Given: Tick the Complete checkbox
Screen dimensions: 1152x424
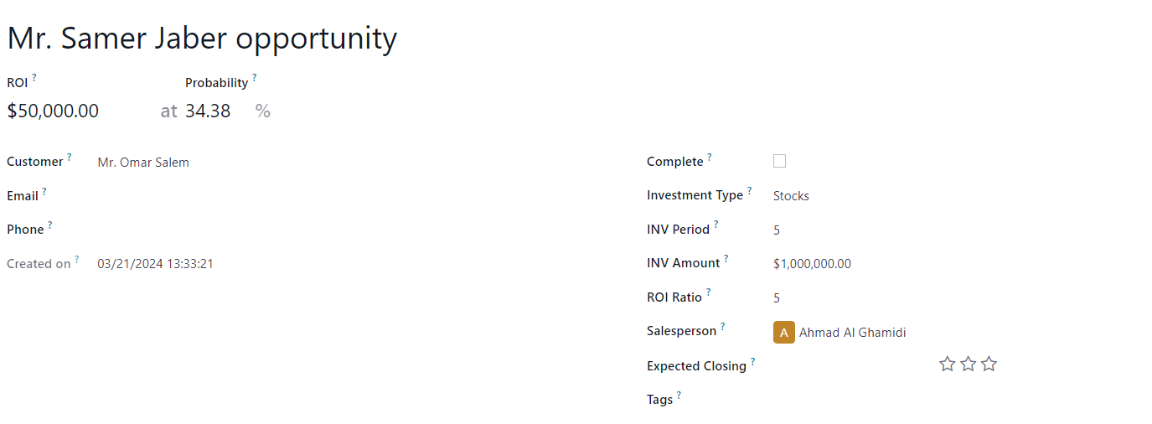Looking at the screenshot, I should tap(780, 161).
